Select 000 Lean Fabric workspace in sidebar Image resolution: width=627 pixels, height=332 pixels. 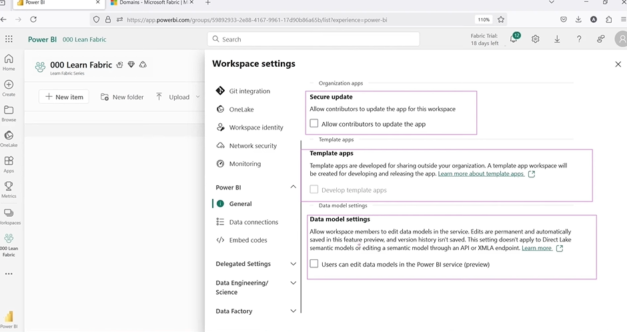9,245
